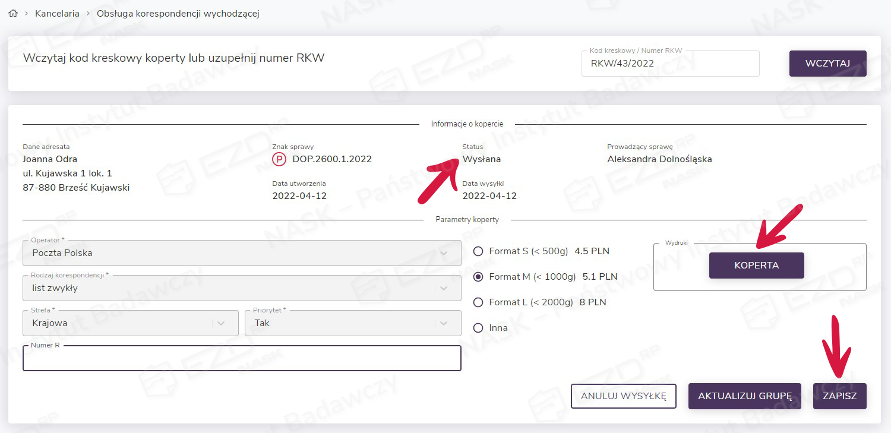Click the KOPERTA print button
This screenshot has height=433, width=891.
(x=756, y=266)
